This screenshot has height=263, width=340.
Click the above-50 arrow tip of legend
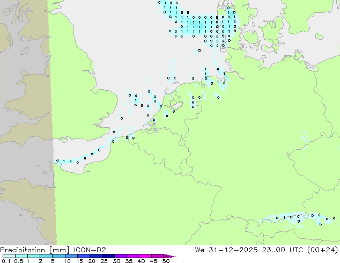click(170, 256)
